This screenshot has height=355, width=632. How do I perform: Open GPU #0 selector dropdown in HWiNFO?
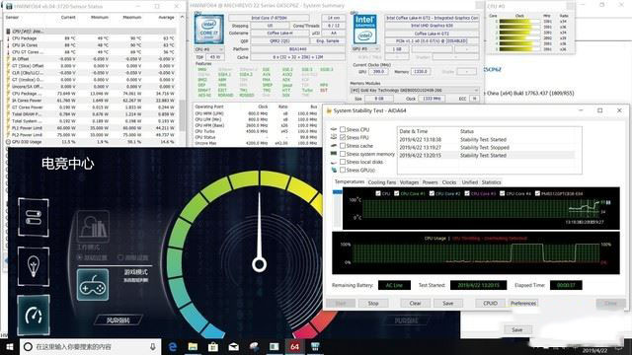tap(365, 48)
